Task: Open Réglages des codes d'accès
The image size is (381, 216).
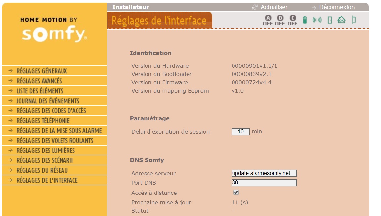Action: coord(55,111)
